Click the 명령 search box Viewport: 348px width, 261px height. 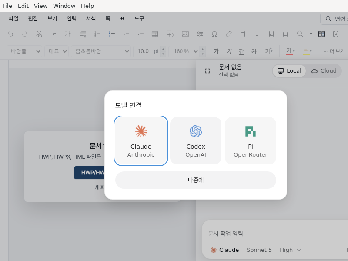(x=334, y=19)
